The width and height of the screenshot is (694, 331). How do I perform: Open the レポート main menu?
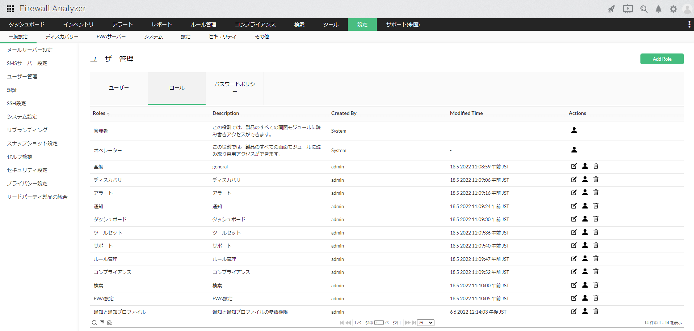pos(162,24)
